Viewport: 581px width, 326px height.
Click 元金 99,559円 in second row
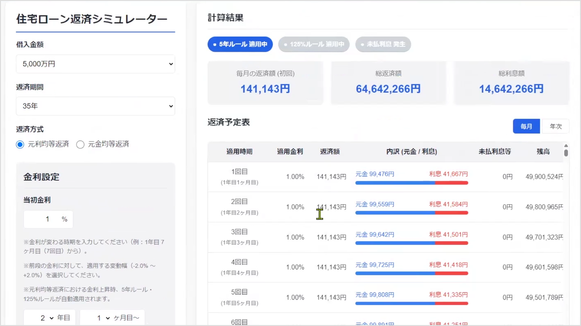pos(375,204)
